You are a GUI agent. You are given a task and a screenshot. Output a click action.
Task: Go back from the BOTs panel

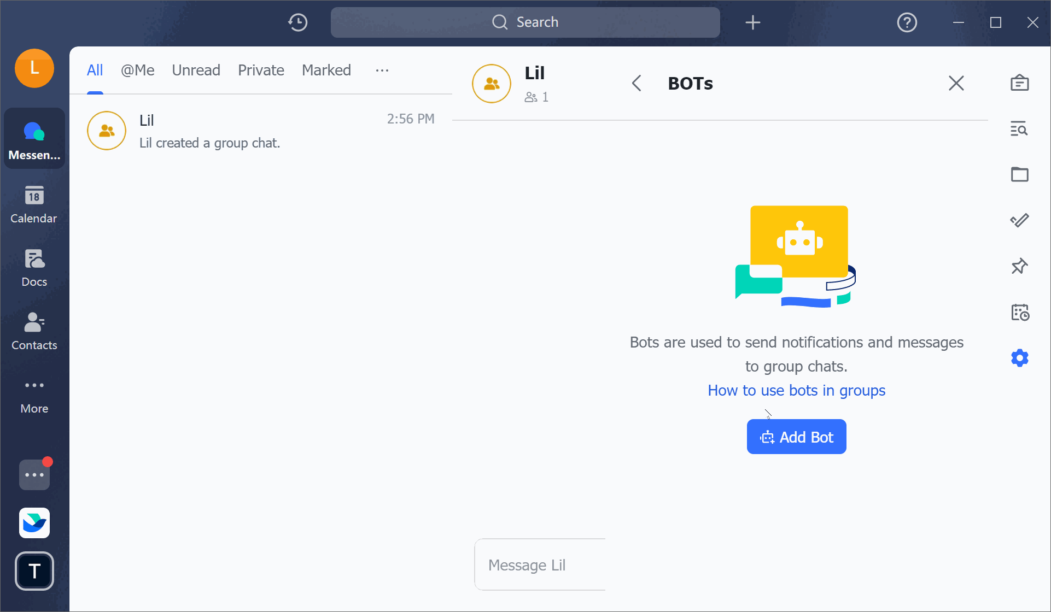[637, 83]
